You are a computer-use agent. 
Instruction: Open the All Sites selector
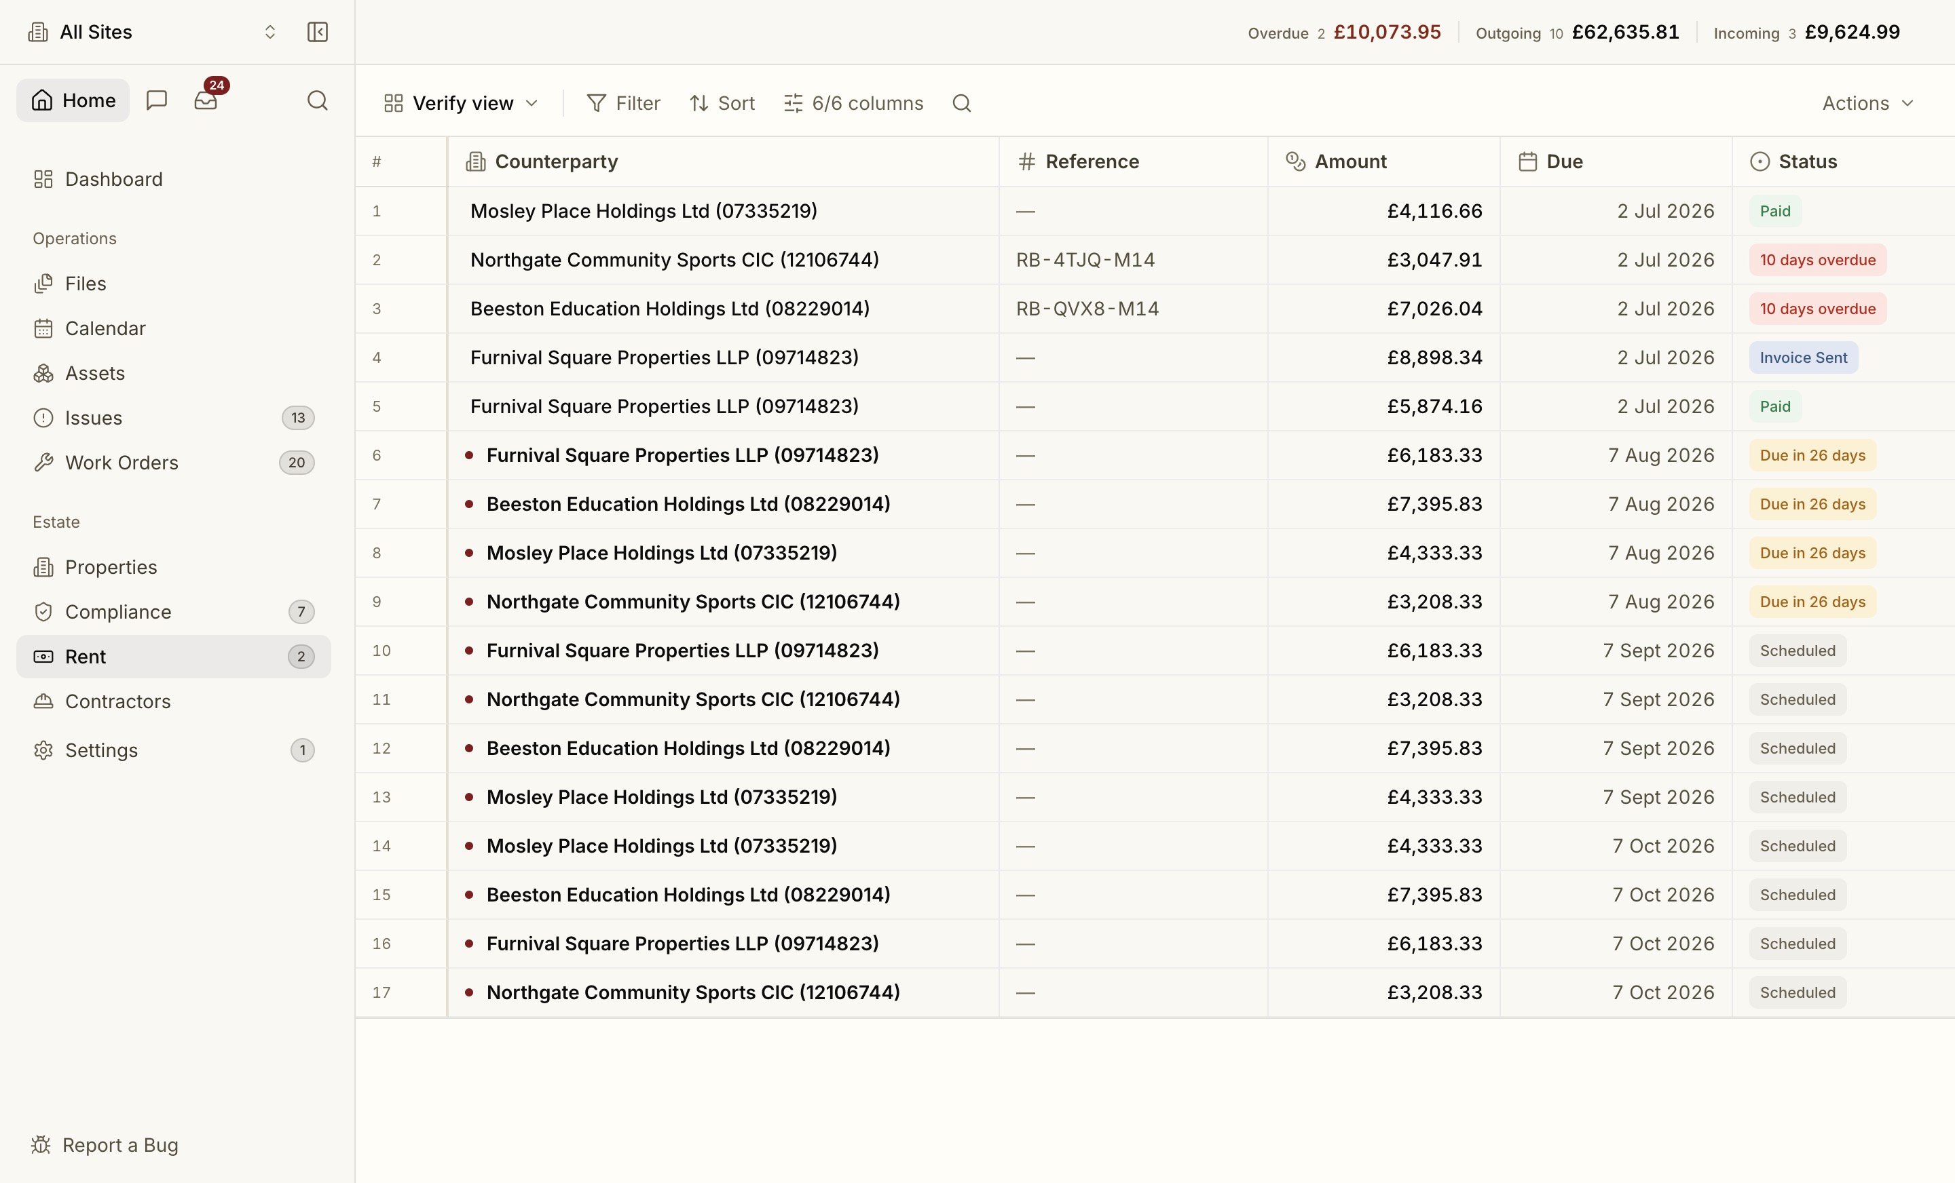coord(152,32)
